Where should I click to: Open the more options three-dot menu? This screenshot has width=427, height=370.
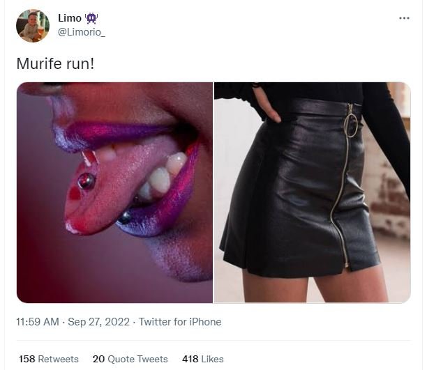click(404, 18)
